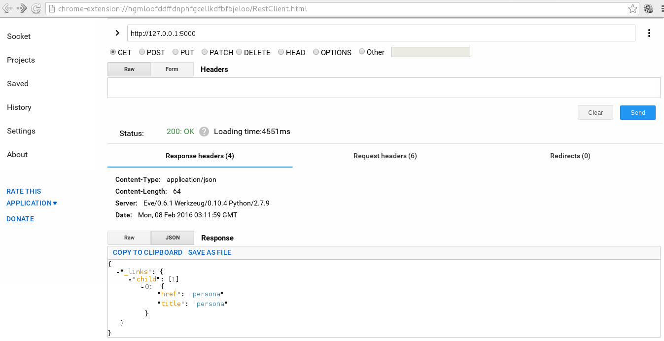This screenshot has width=664, height=341.
Task: Go forward using the browser forward arrow
Action: coord(22,8)
